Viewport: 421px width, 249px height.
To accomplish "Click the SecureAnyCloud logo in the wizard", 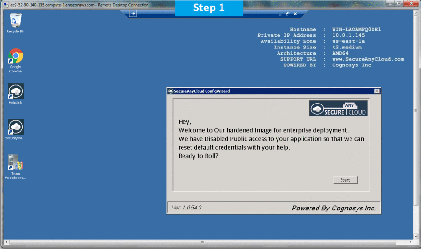I will coord(338,108).
